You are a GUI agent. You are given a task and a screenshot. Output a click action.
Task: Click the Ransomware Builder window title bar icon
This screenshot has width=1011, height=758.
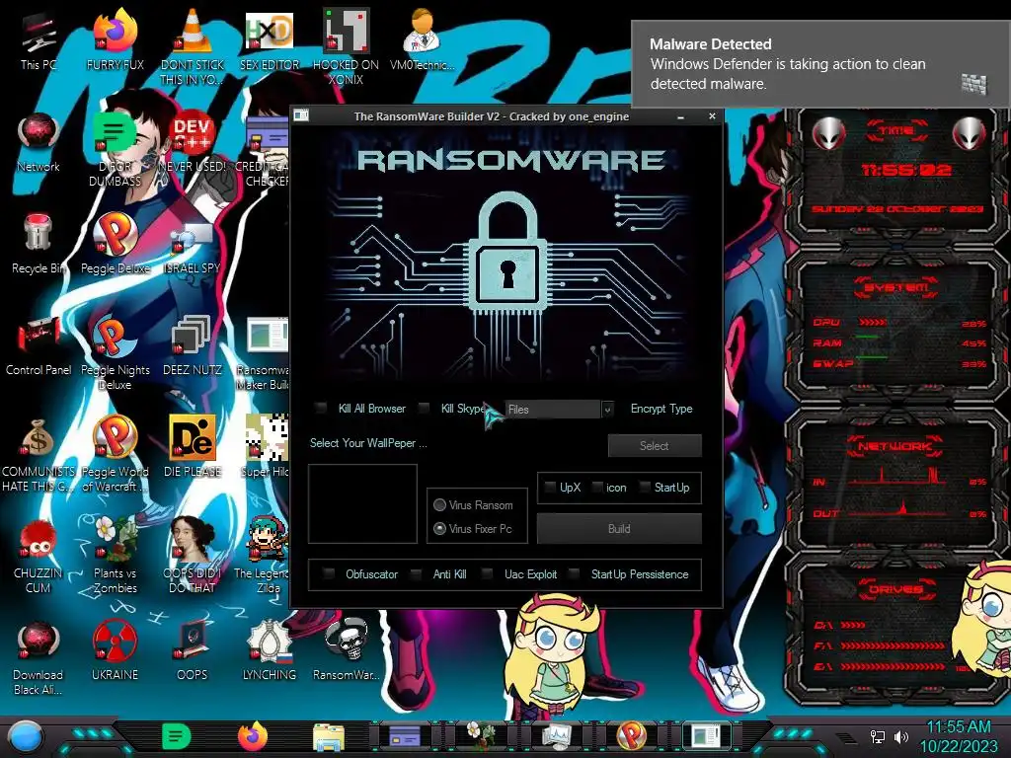coord(301,115)
